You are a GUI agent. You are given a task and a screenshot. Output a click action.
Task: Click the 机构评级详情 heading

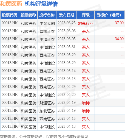41,4
